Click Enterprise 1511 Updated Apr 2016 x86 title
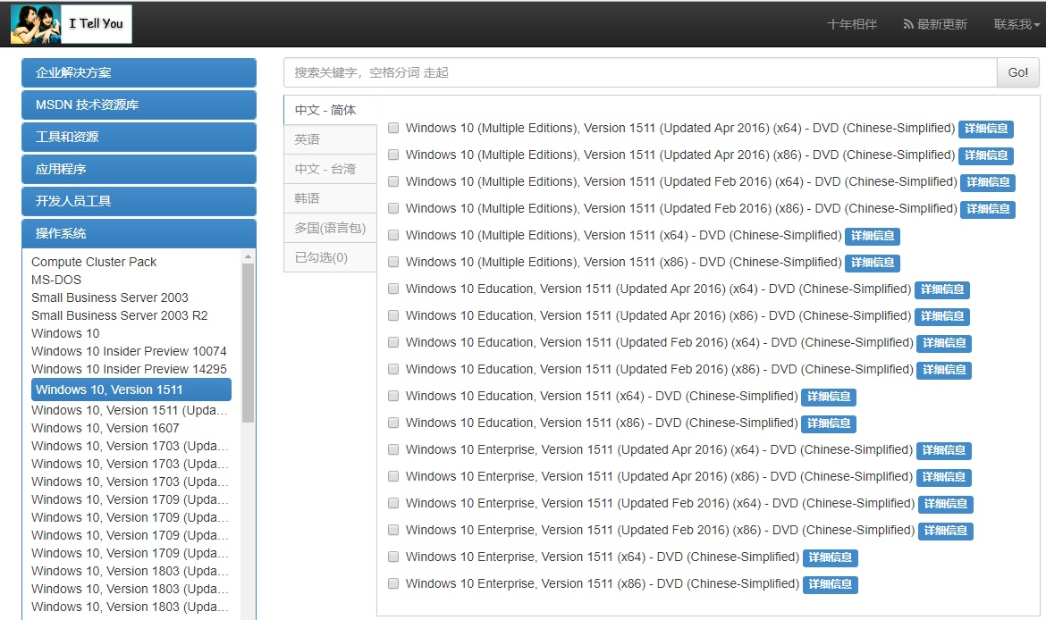 point(659,477)
